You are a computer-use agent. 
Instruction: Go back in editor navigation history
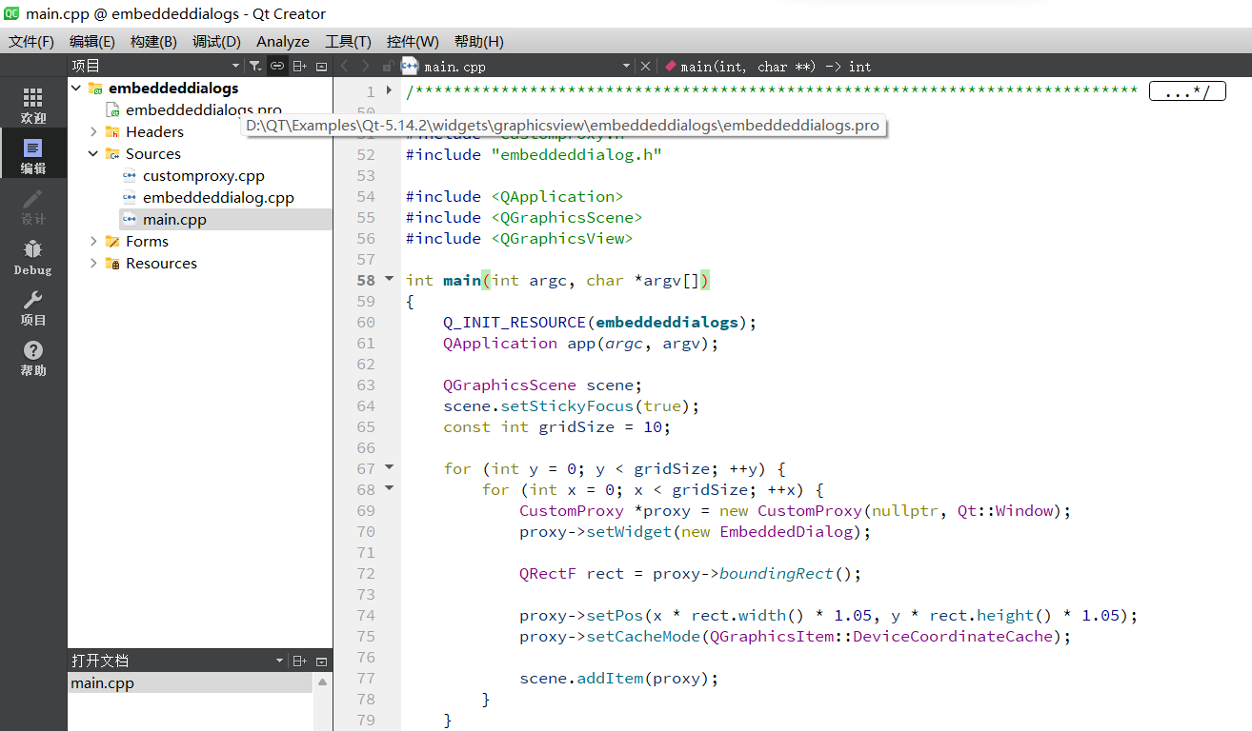pyautogui.click(x=345, y=66)
